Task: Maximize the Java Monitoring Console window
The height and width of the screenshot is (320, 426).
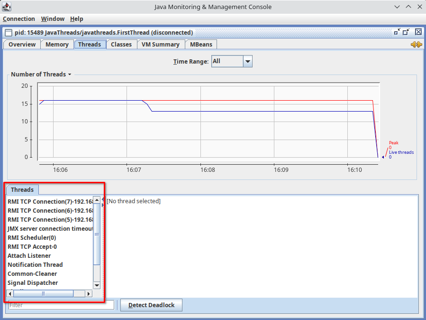Action: tap(408, 7)
